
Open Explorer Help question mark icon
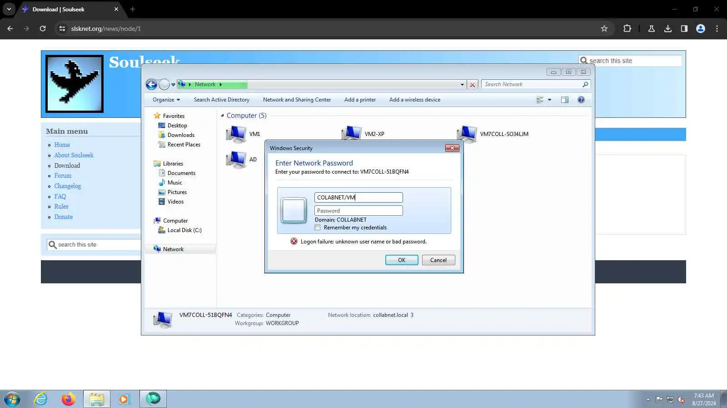coord(581,100)
